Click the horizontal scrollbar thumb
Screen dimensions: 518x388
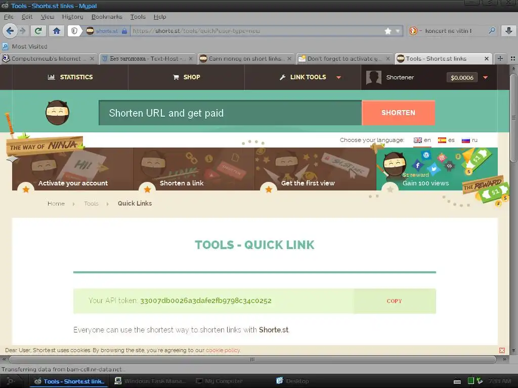click(x=252, y=359)
